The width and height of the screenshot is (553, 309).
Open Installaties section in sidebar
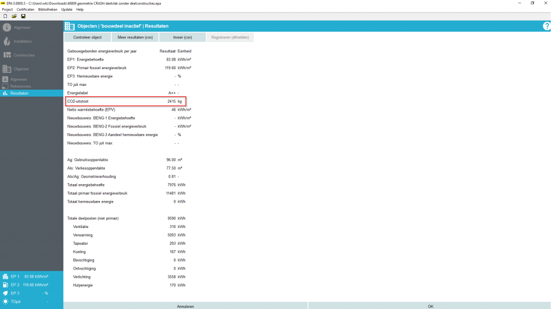(23, 41)
